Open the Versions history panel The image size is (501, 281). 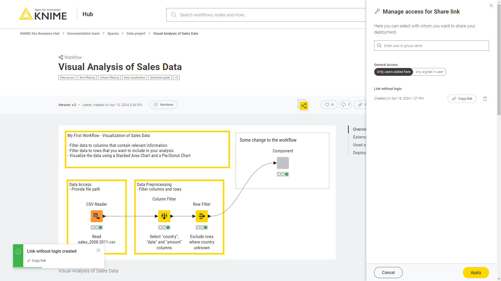coord(163,105)
